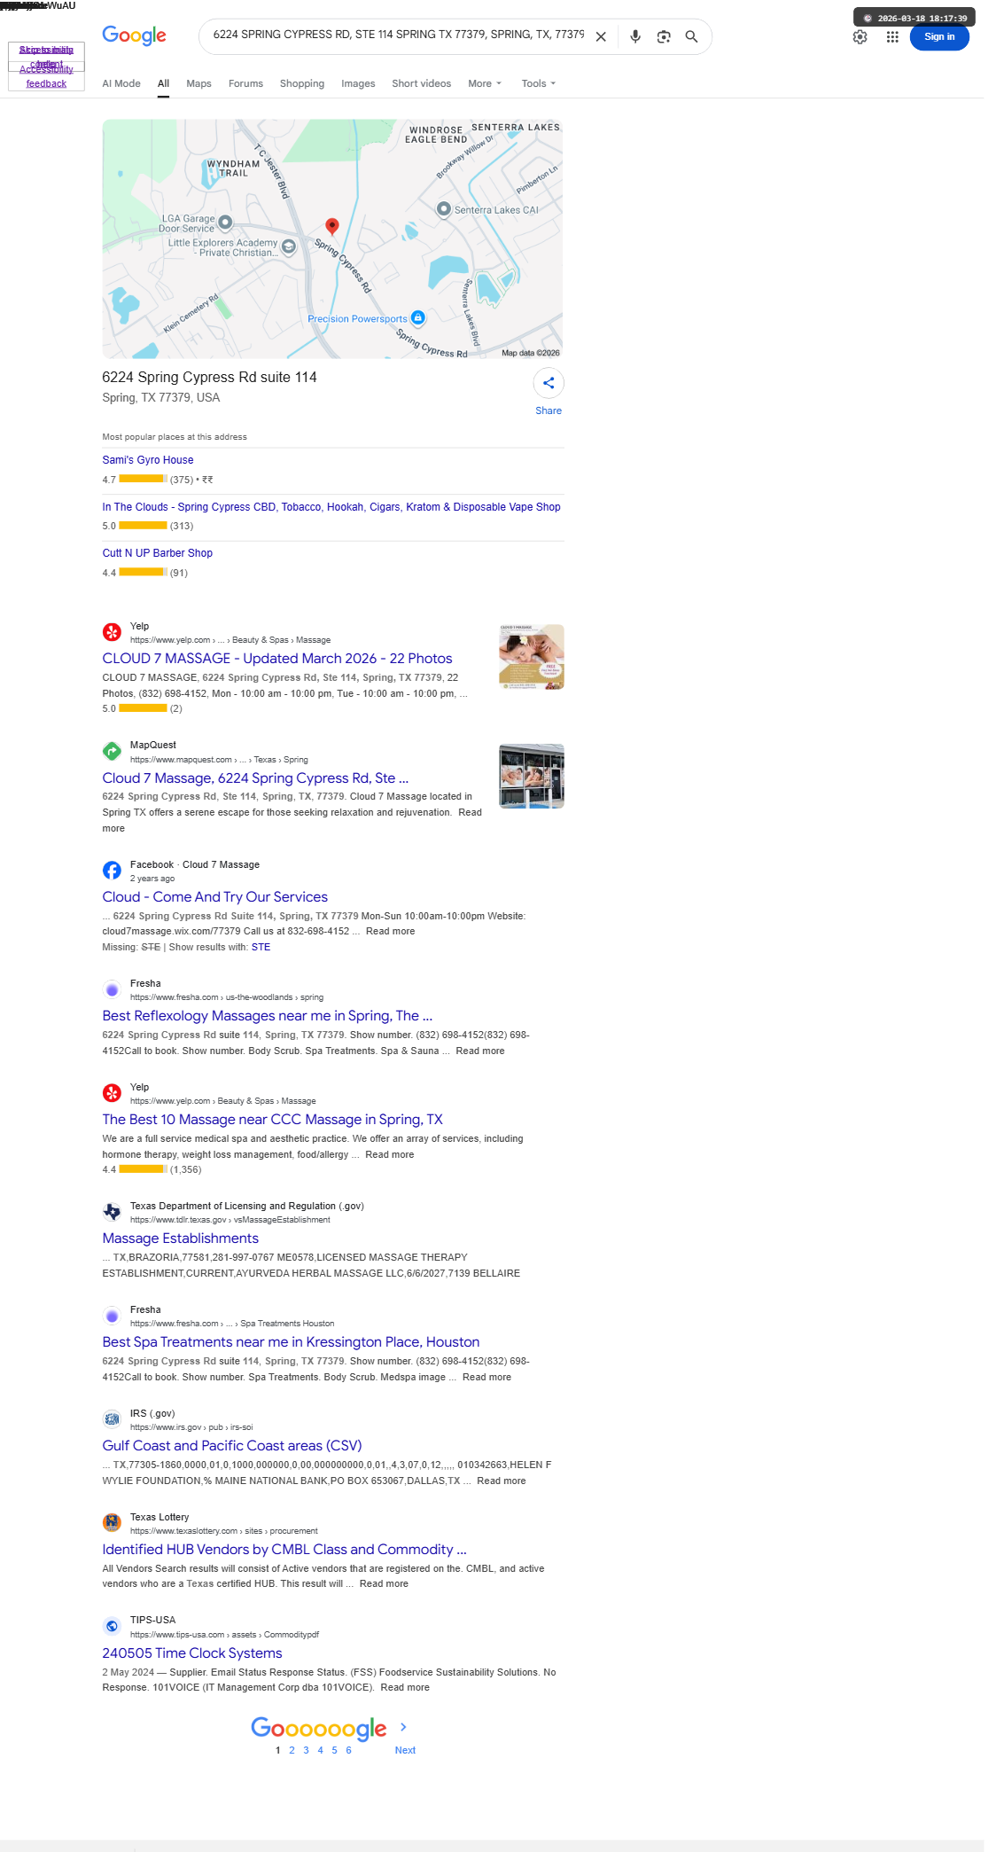Expand the More search filters dropdown
Viewport: 996px width, 1852px height.
point(485,83)
